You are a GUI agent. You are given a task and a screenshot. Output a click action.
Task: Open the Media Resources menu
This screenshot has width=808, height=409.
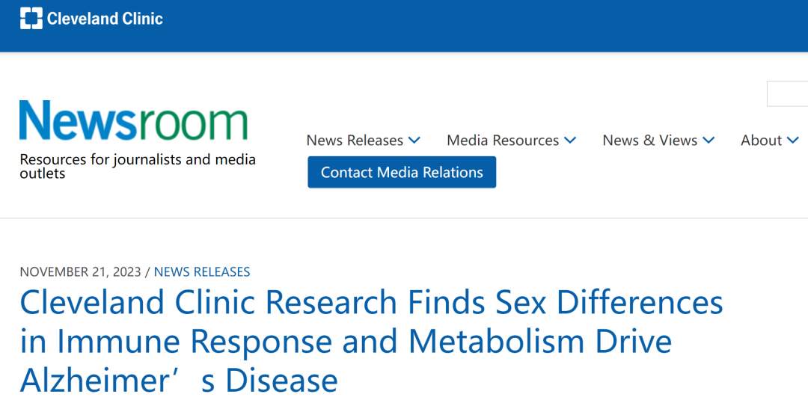(503, 141)
